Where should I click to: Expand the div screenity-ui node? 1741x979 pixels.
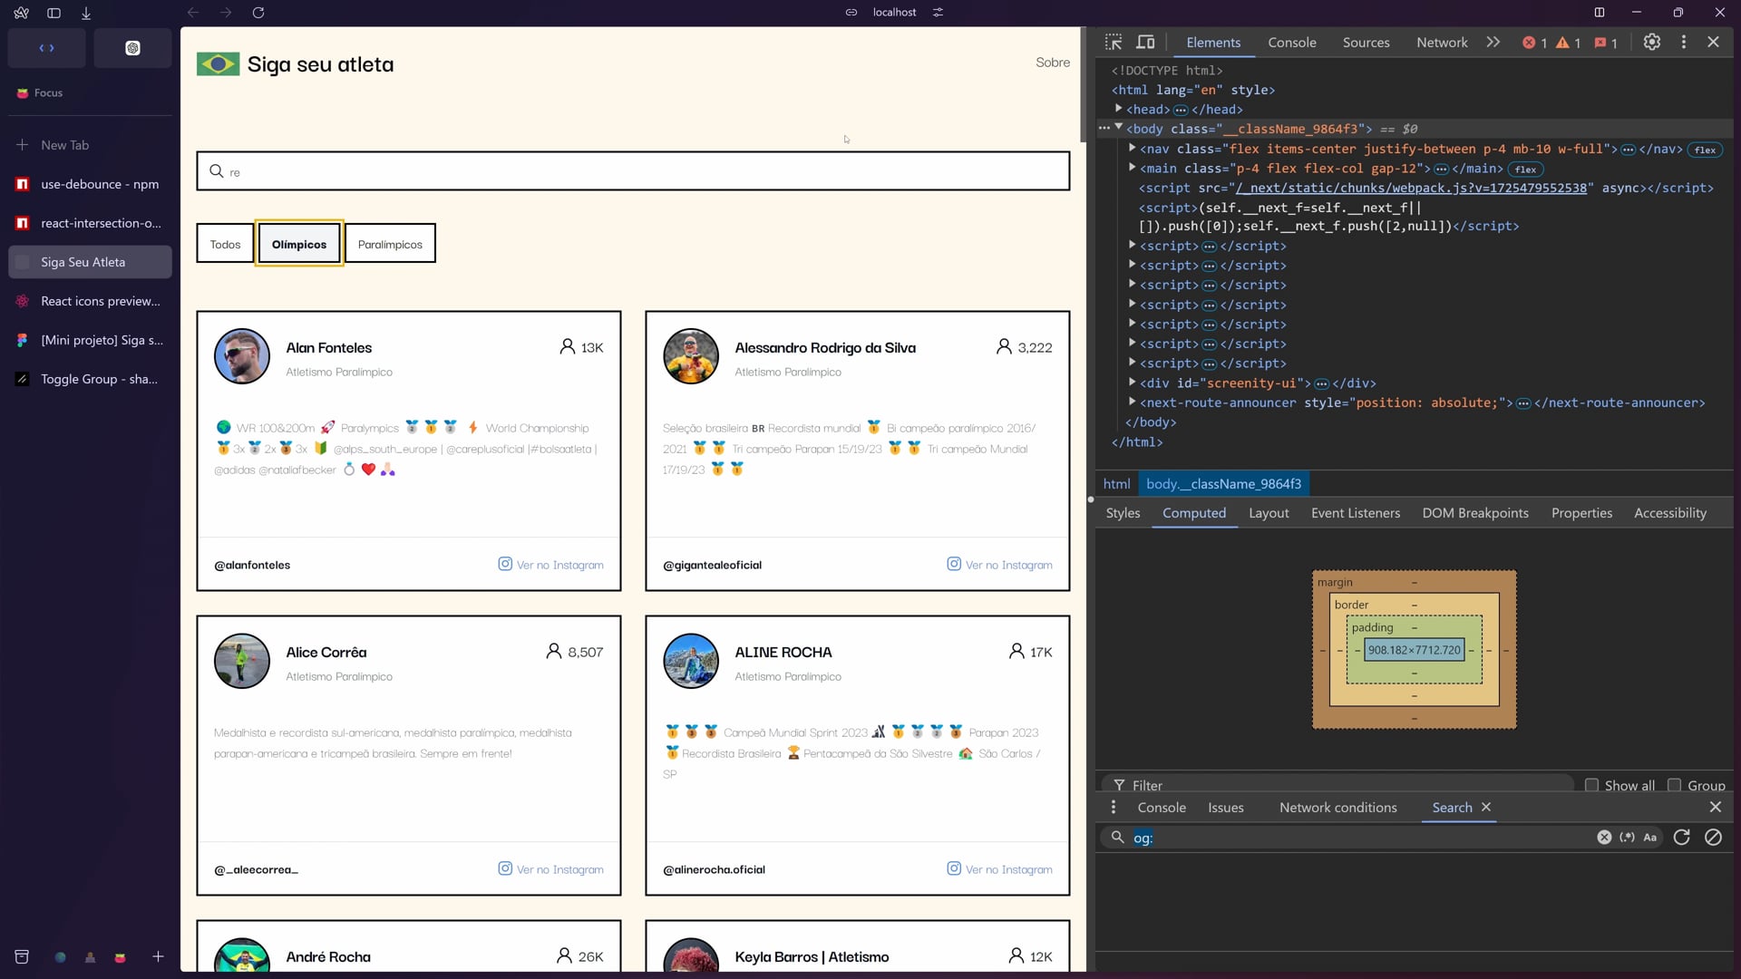[x=1133, y=383]
